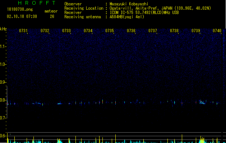The height and width of the screenshot is (143, 226).
Task: Click the meteor label
Action: (x=51, y=11)
